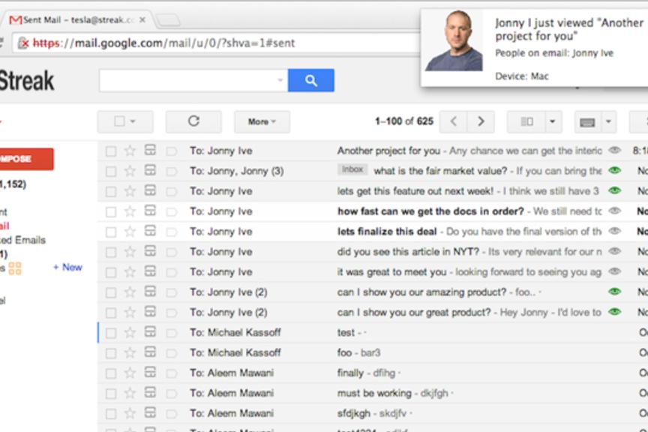648x432 pixels.
Task: Click the green eye on 'amazing product' row
Action: tap(614, 292)
